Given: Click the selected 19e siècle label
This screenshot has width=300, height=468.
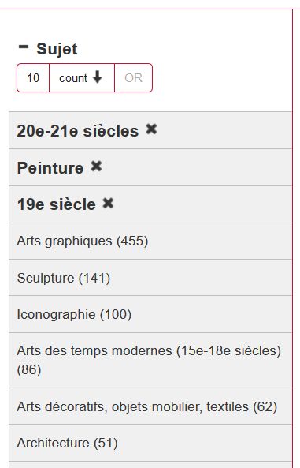Looking at the screenshot, I should [x=57, y=204].
